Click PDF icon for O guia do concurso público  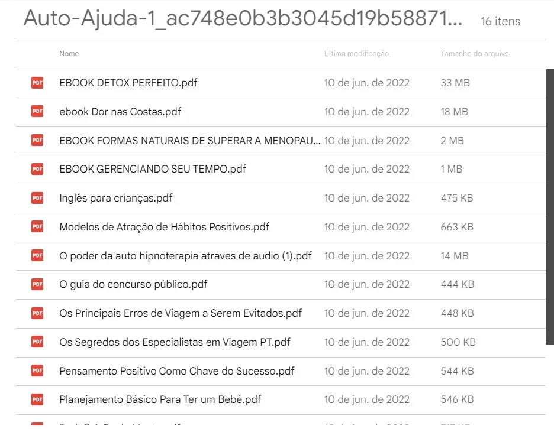37,284
